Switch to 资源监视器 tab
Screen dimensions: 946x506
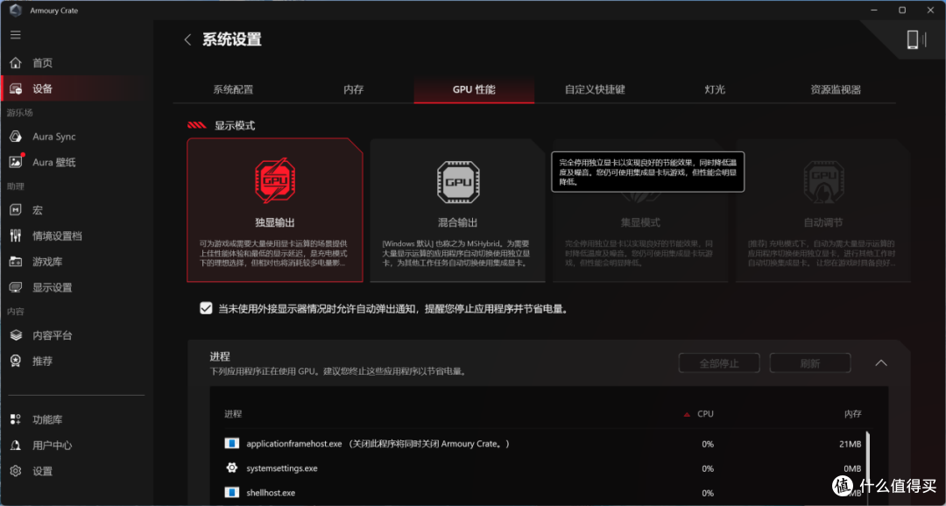pos(836,90)
